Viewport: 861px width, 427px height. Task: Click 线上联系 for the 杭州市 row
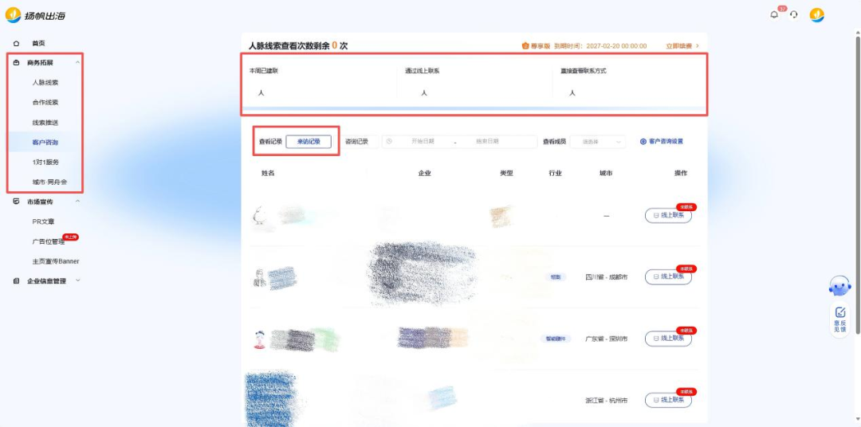coord(668,401)
